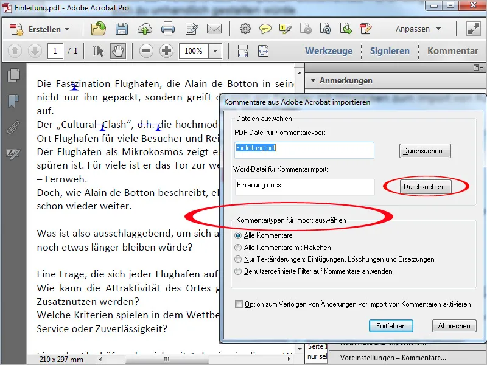Choose Voreinstellungen – Kommentare menu entry
Screen dimensions: 487x365
coord(393,358)
